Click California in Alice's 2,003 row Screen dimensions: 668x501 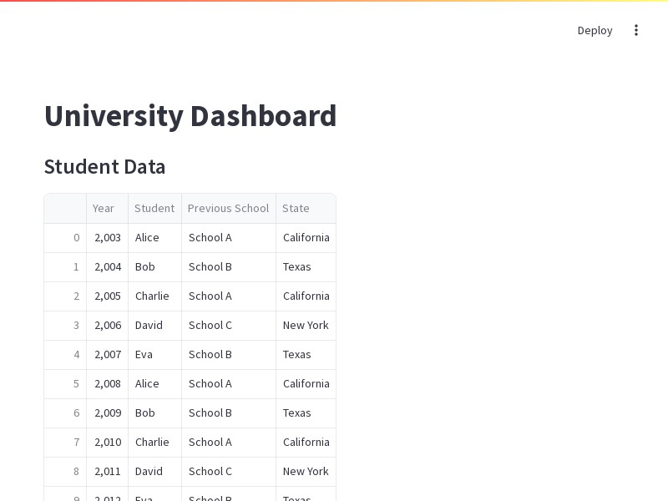coord(306,238)
